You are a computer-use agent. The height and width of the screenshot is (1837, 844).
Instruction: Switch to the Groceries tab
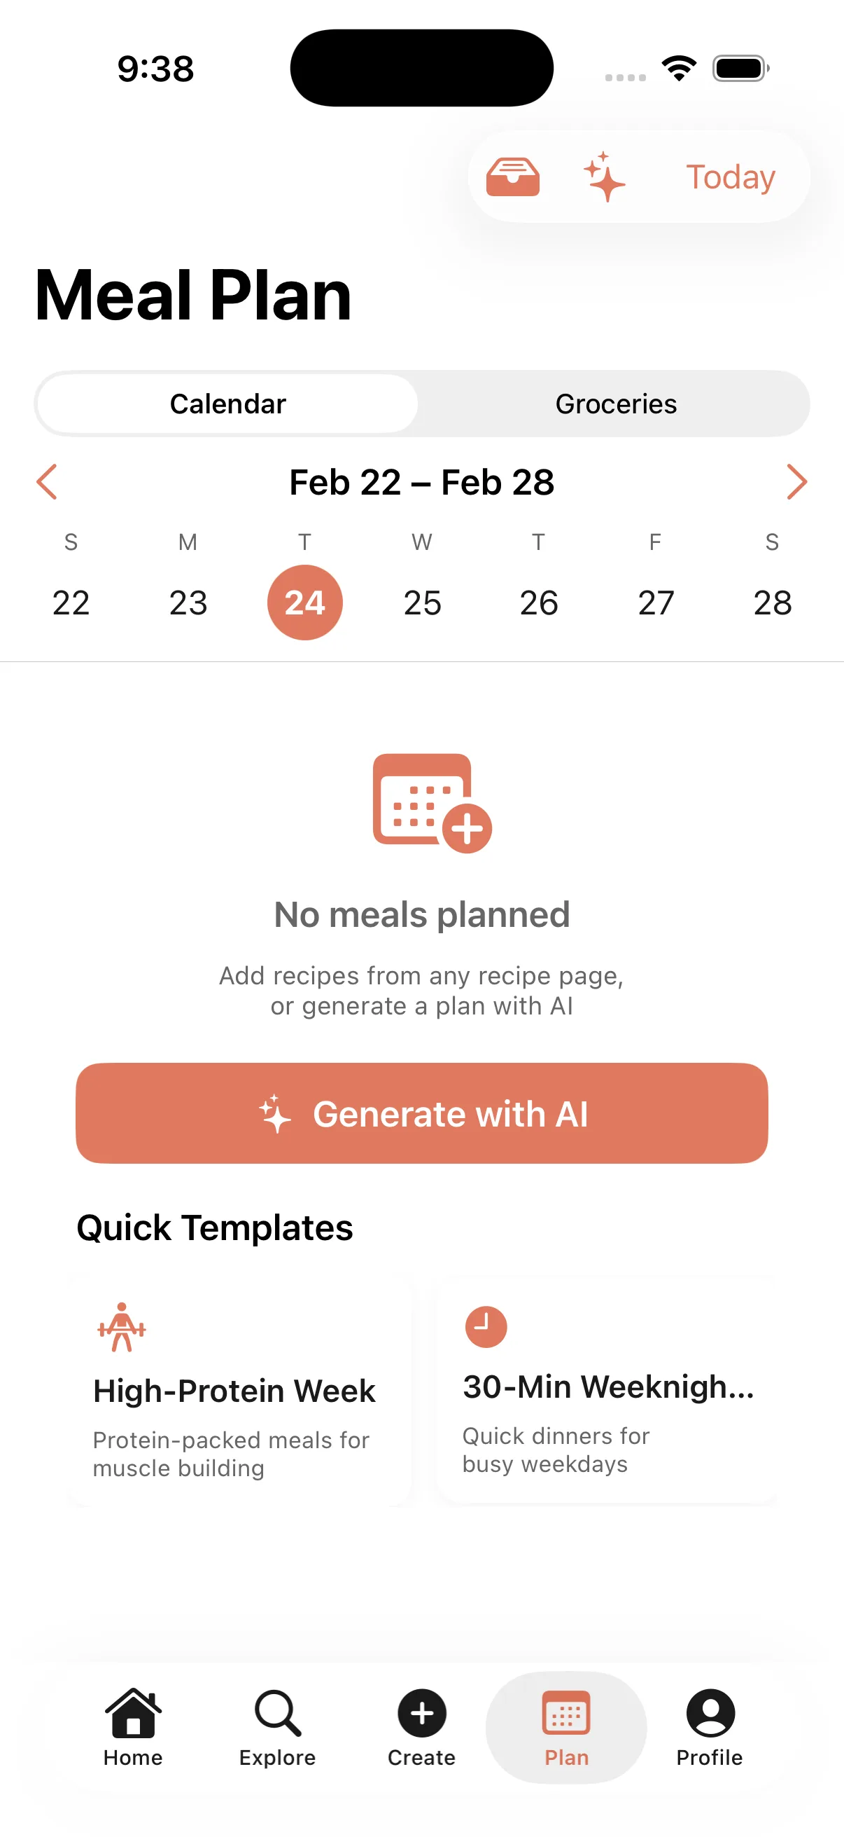tap(615, 404)
